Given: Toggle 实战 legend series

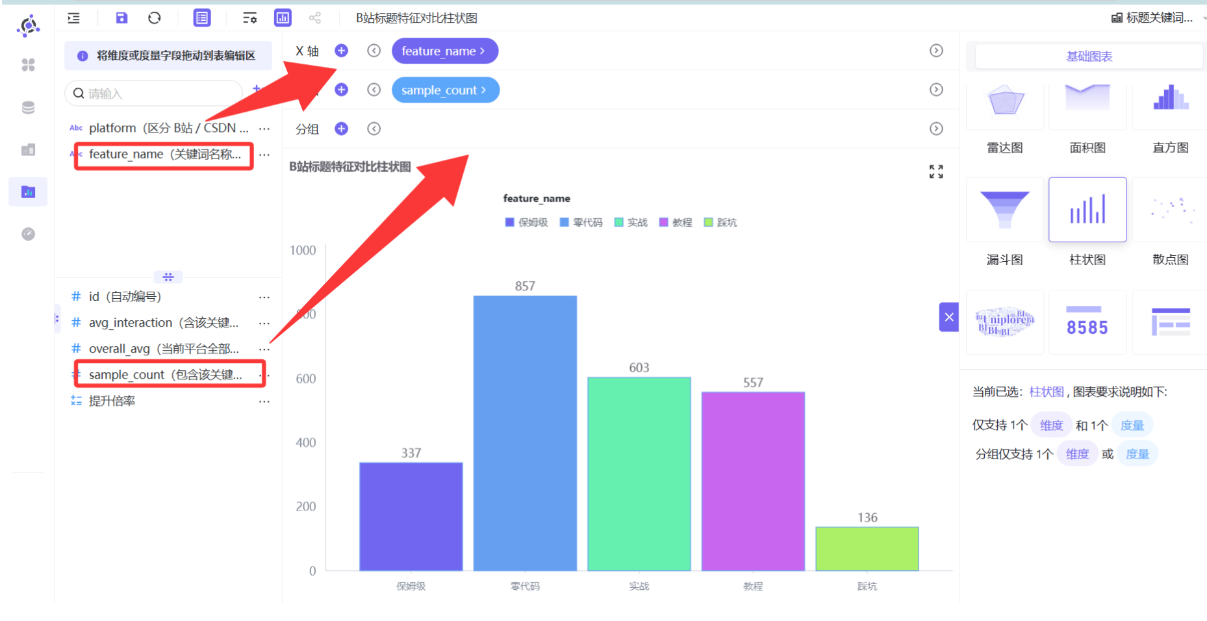Looking at the screenshot, I should click(631, 222).
